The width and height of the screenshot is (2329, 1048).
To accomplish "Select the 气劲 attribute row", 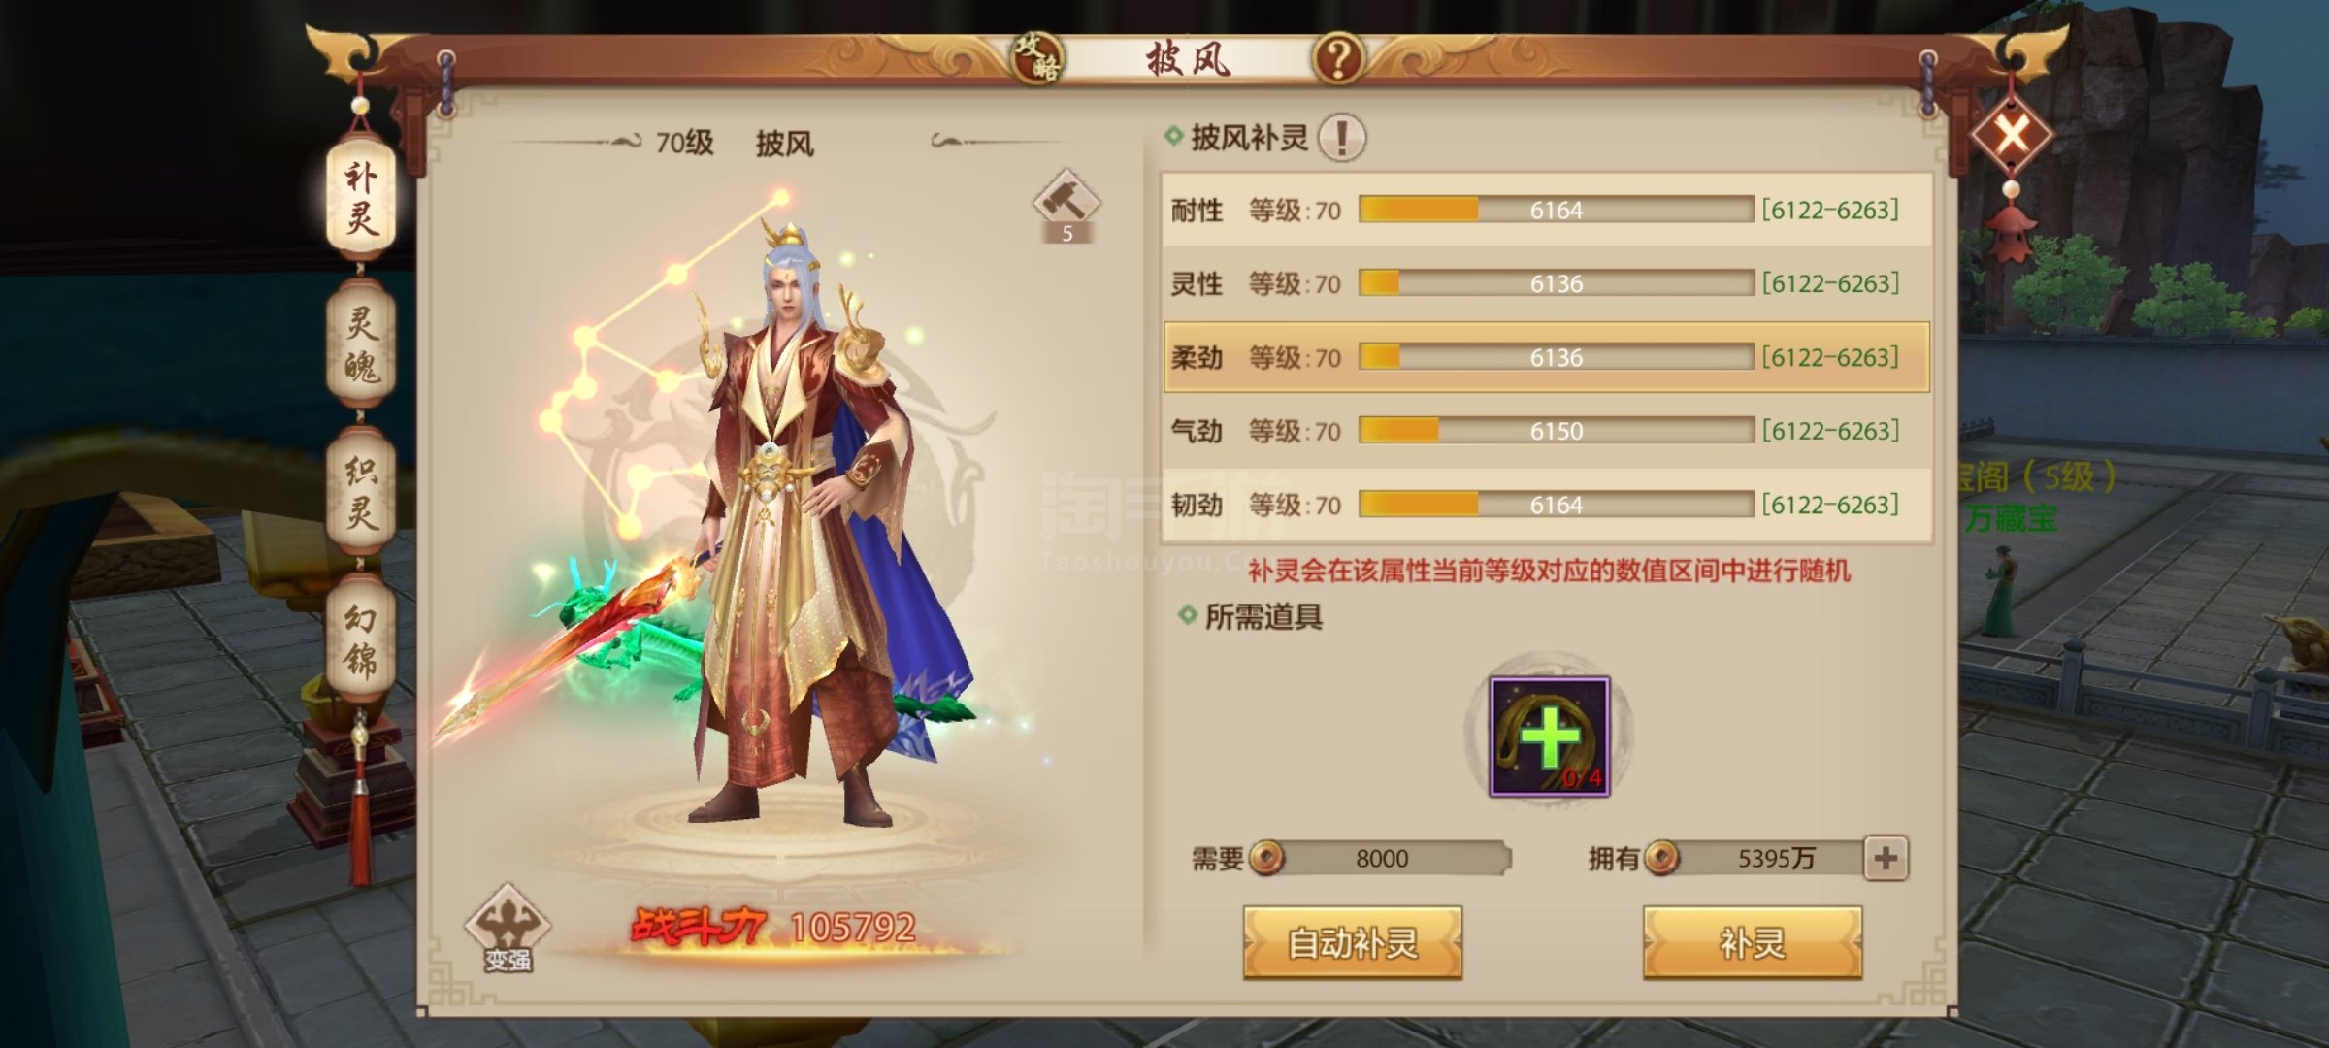I will coord(1547,431).
